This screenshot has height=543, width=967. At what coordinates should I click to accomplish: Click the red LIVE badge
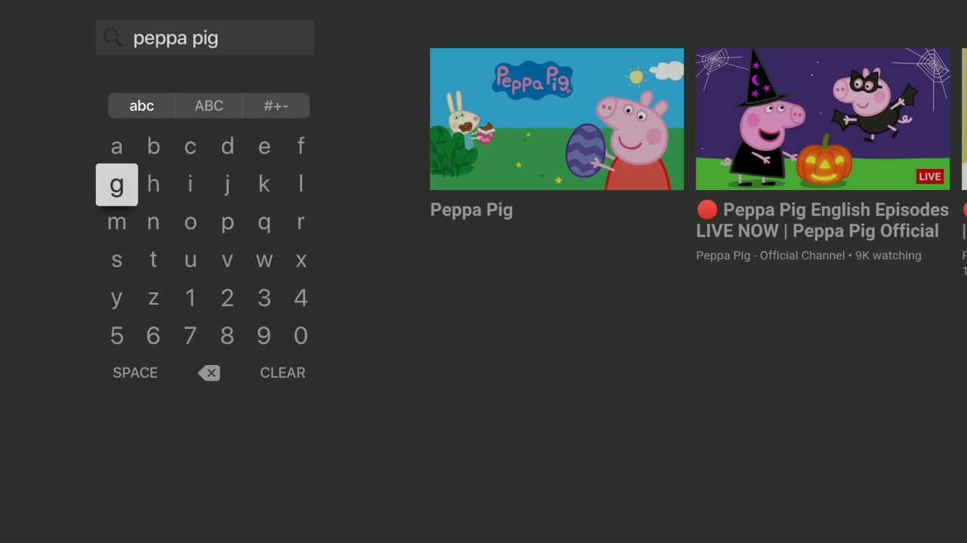coord(930,176)
